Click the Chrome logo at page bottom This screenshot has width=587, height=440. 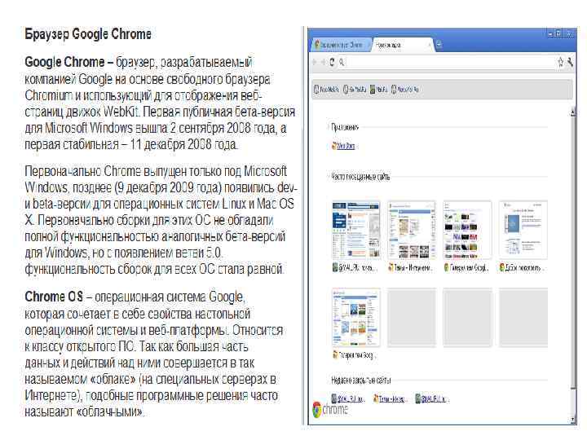[330, 410]
